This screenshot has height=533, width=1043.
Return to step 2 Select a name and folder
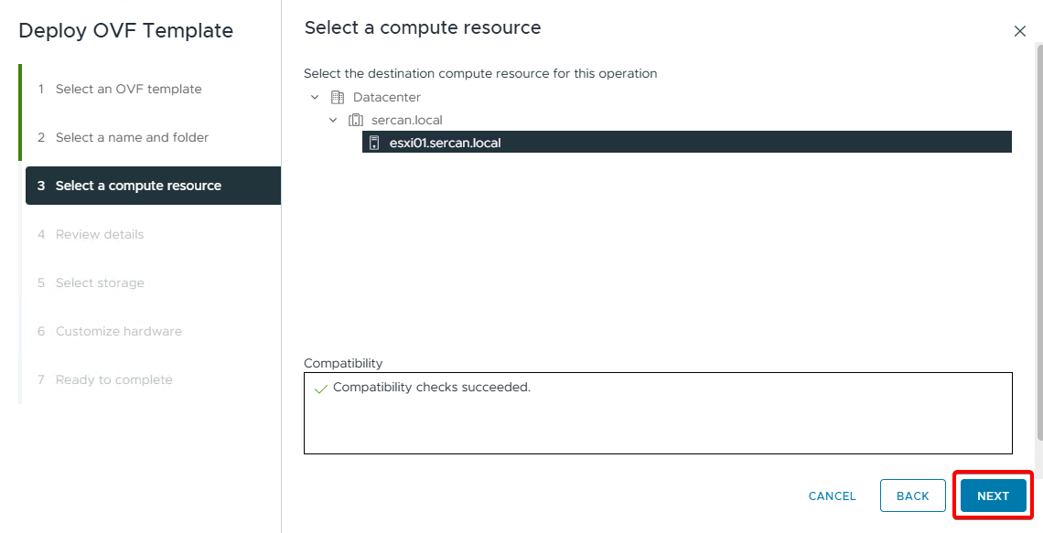click(x=132, y=137)
